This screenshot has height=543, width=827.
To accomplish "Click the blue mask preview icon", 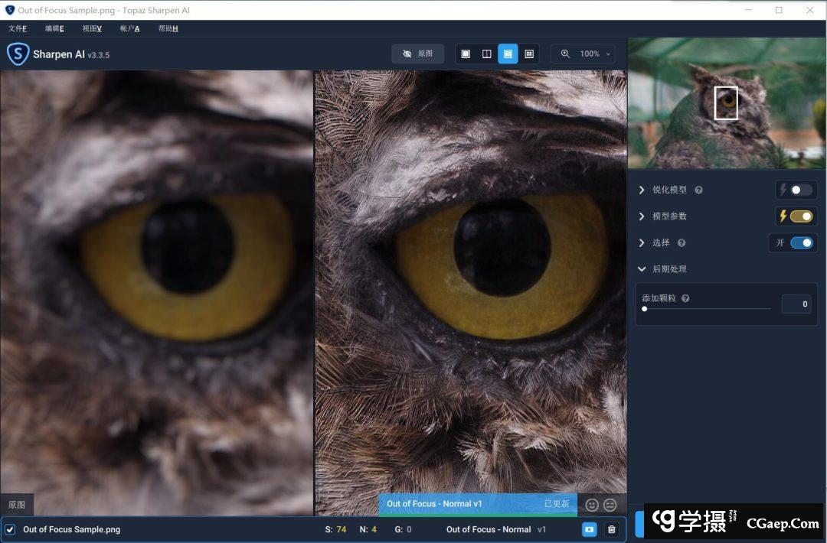I will 590,529.
